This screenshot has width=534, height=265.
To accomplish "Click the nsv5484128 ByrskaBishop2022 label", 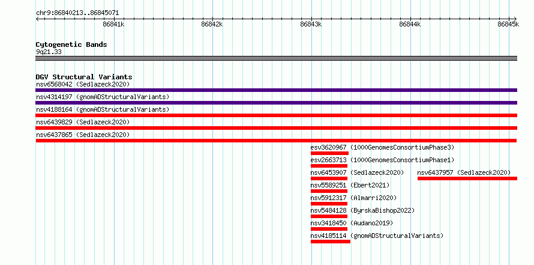I will tap(362, 210).
